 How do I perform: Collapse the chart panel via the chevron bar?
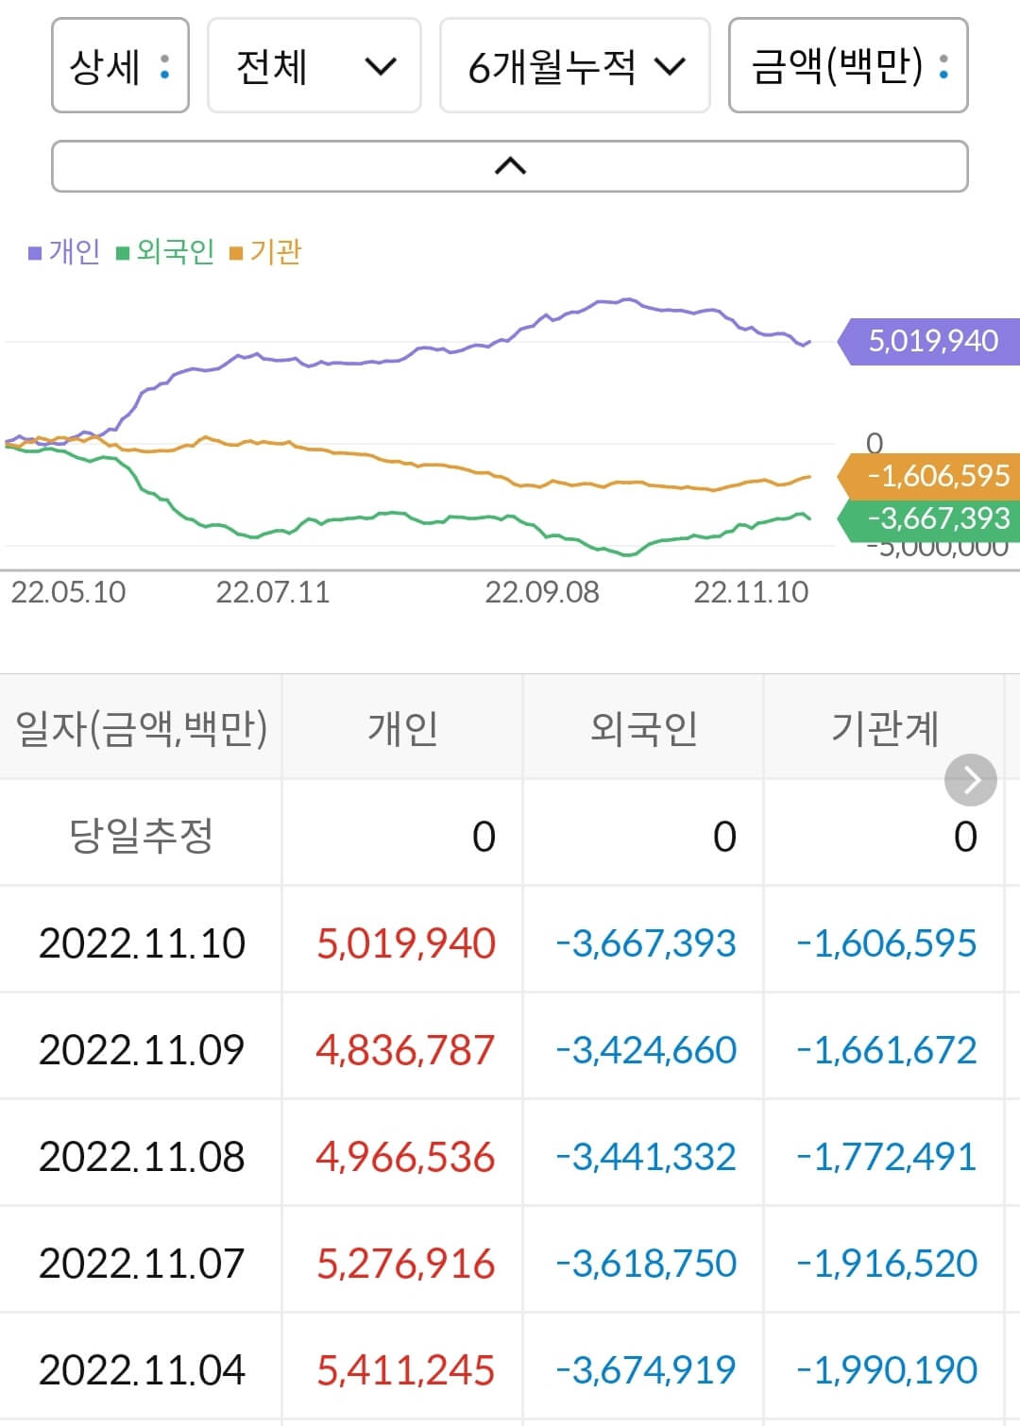pyautogui.click(x=510, y=163)
